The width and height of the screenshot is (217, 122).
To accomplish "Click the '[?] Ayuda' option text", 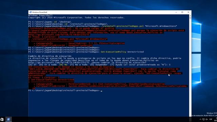I will tap(116, 65).
